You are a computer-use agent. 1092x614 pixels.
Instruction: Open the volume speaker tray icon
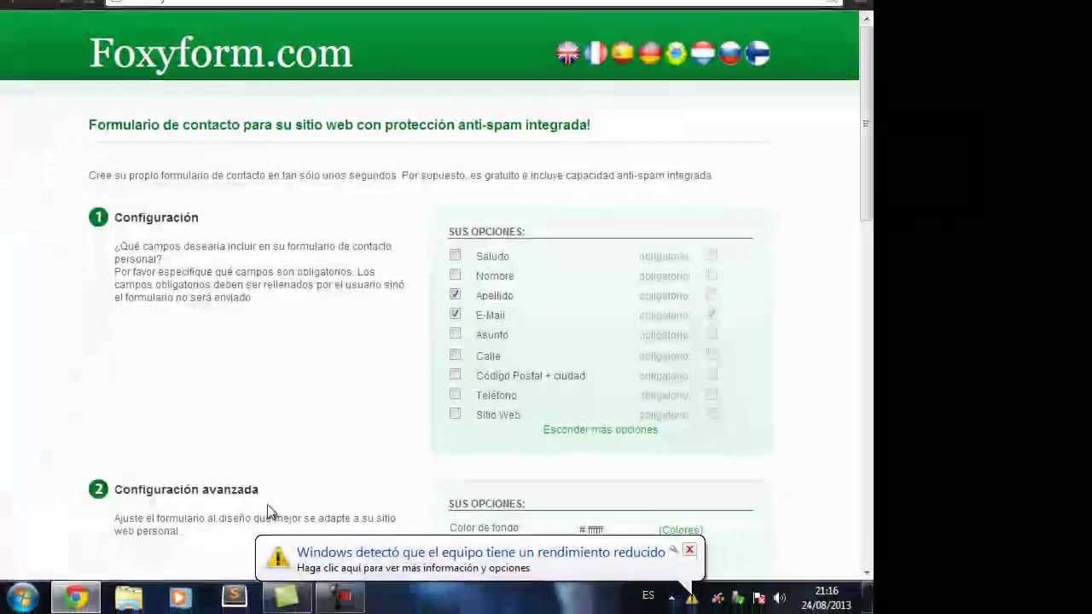pyautogui.click(x=779, y=598)
